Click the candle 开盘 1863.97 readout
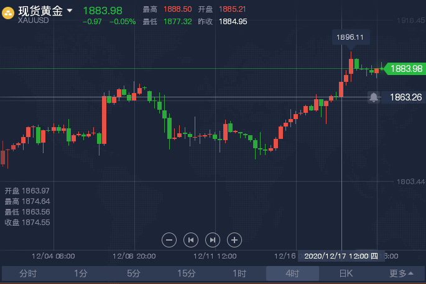The image size is (426, 284). 27,191
